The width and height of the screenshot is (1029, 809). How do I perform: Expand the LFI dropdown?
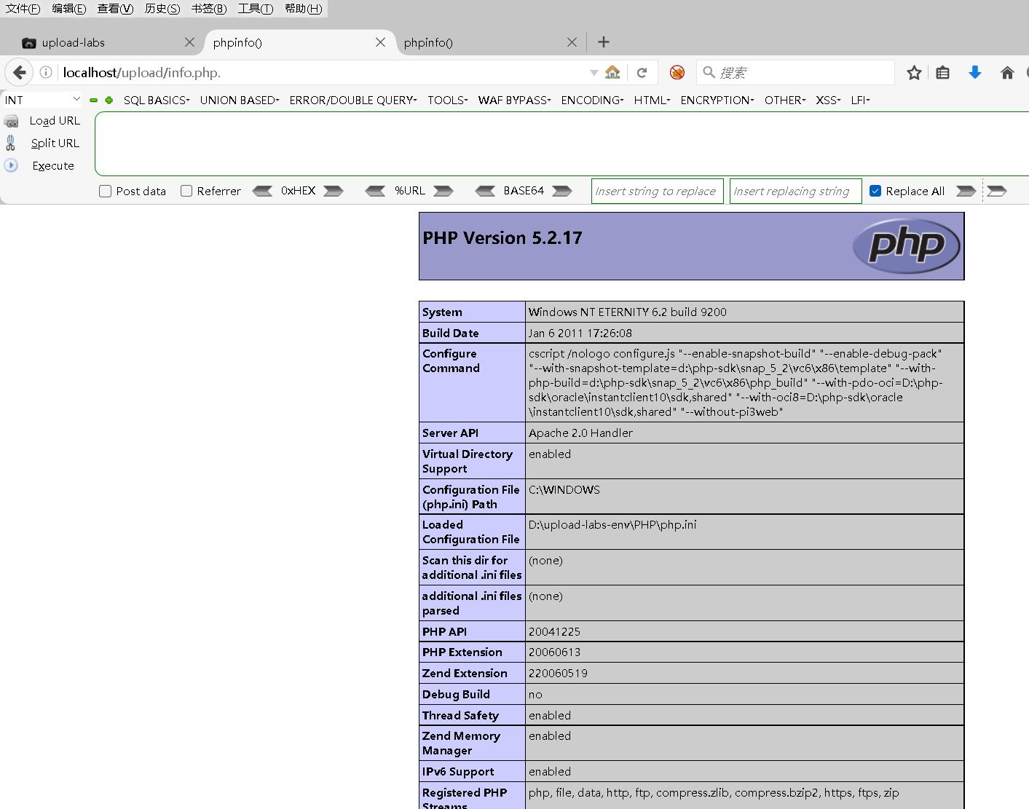point(861,100)
